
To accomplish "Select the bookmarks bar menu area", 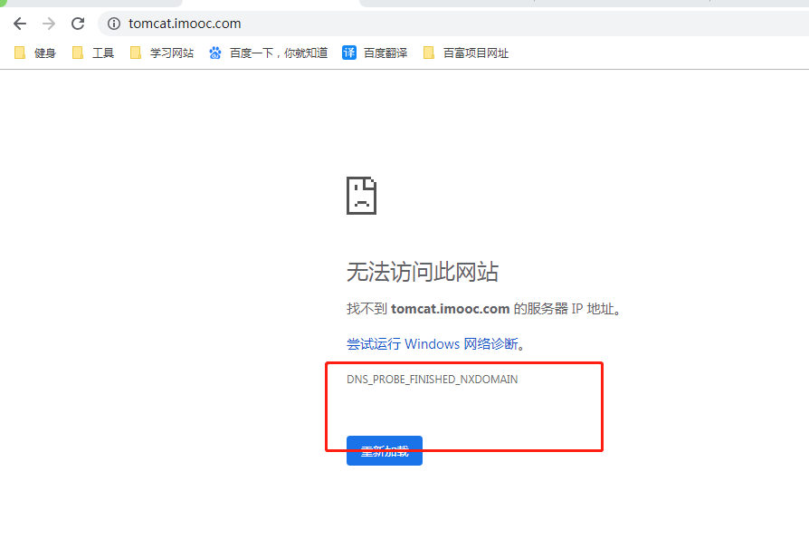I will pyautogui.click(x=633, y=52).
